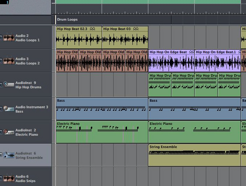Image resolution: width=246 pixels, height=186 pixels.
Task: Click the Hip Hop Drums instrument track icon
Action: (9, 84)
